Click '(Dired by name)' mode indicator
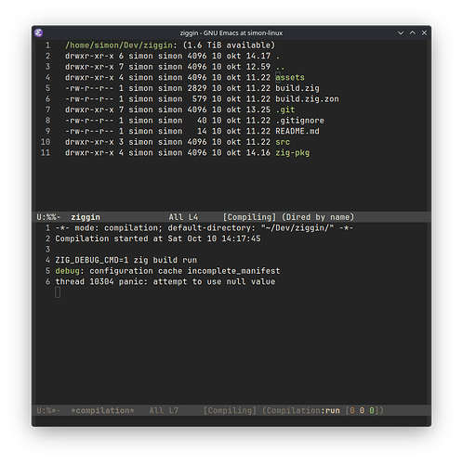The image size is (462, 464). (x=318, y=217)
